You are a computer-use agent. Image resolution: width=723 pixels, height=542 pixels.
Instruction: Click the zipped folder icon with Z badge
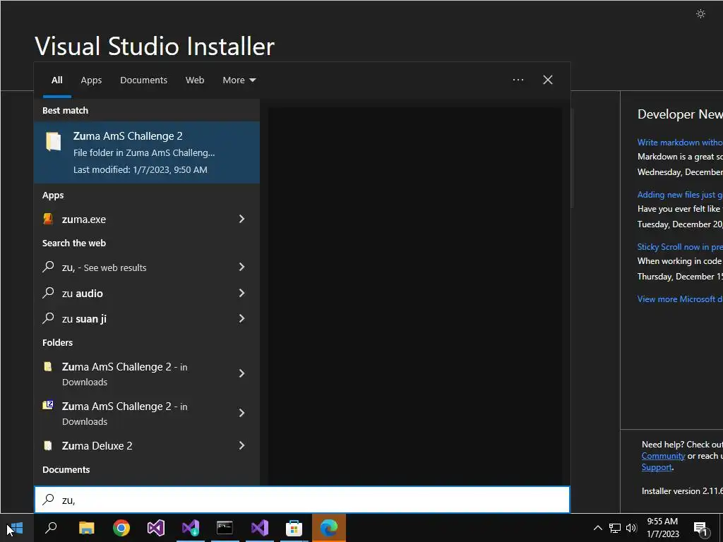48,405
